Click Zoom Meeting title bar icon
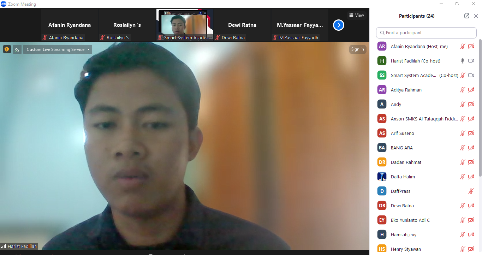 coord(4,4)
